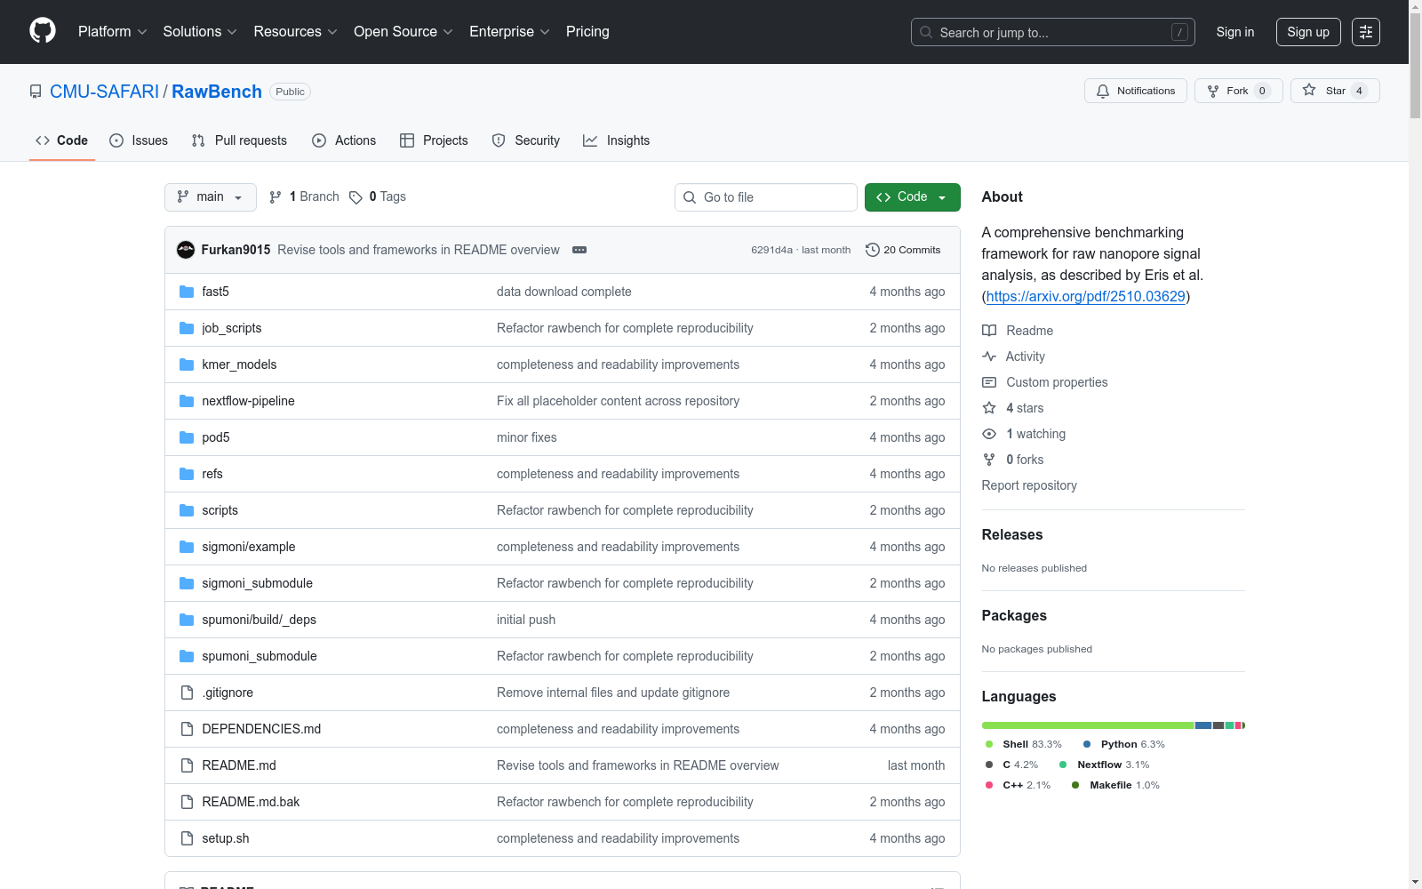Click the fork icon in Fork button

pyautogui.click(x=1213, y=91)
